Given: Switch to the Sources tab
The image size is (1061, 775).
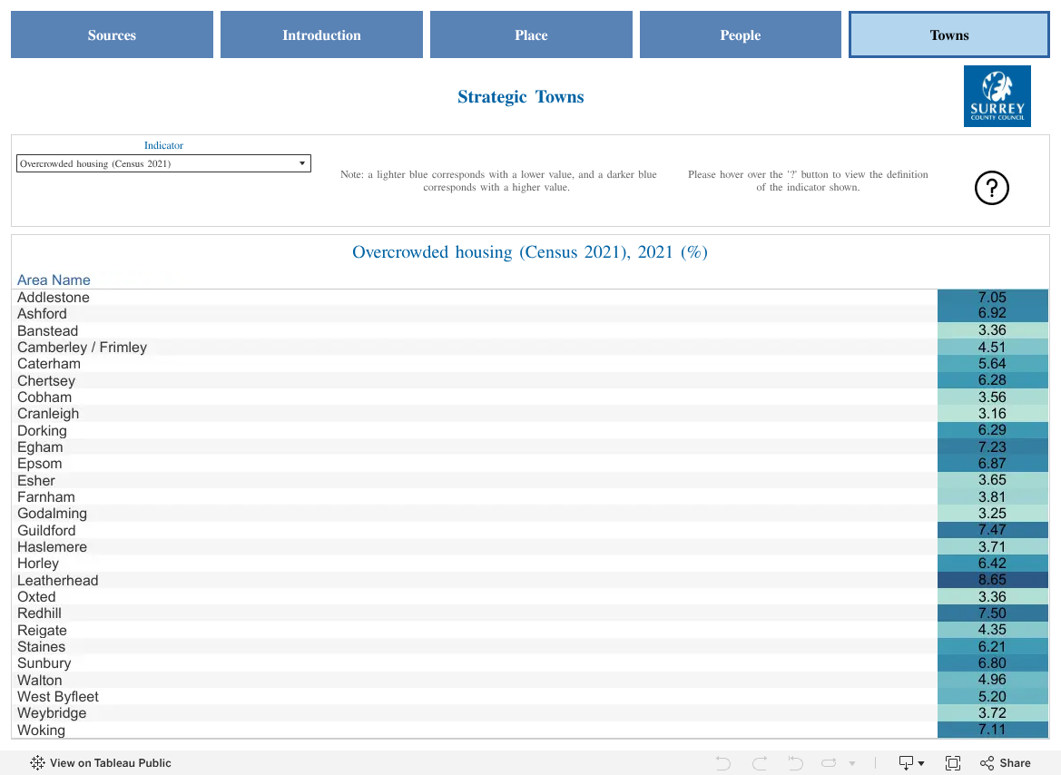Looking at the screenshot, I should pyautogui.click(x=112, y=34).
